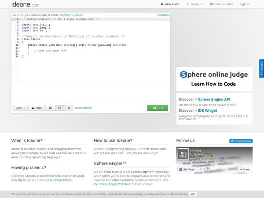Set code visibility to secret (link icon)
The height and width of the screenshot is (198, 264).
pyautogui.click(x=59, y=107)
